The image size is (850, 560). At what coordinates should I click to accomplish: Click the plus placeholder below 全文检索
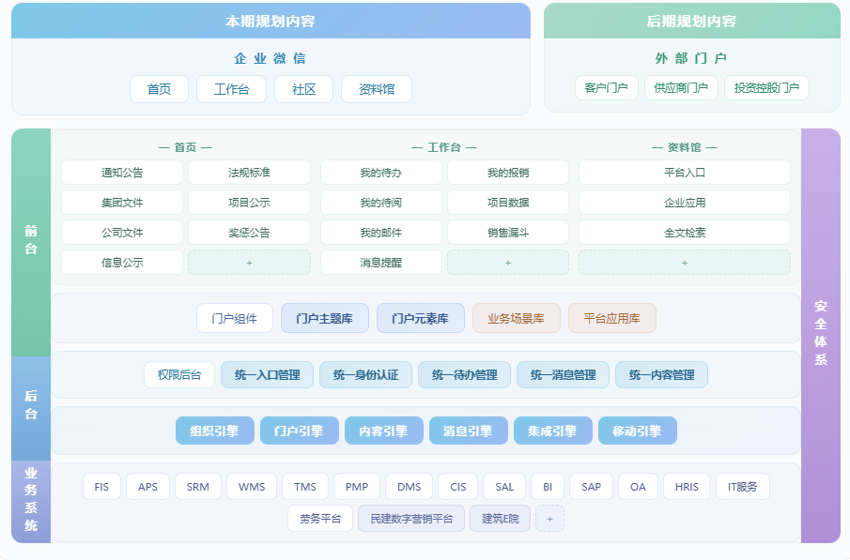(685, 263)
